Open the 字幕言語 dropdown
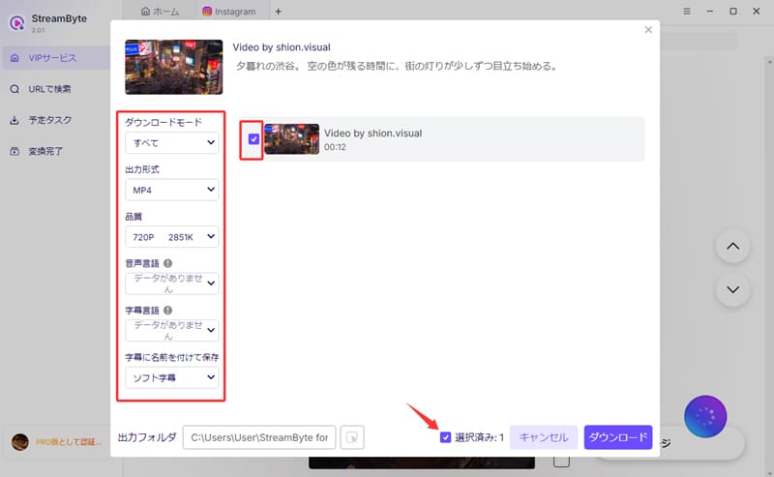This screenshot has height=477, width=774. (x=172, y=330)
